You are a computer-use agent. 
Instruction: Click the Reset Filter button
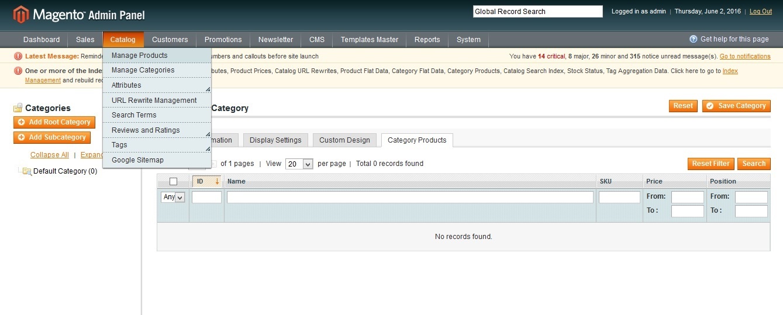(710, 164)
